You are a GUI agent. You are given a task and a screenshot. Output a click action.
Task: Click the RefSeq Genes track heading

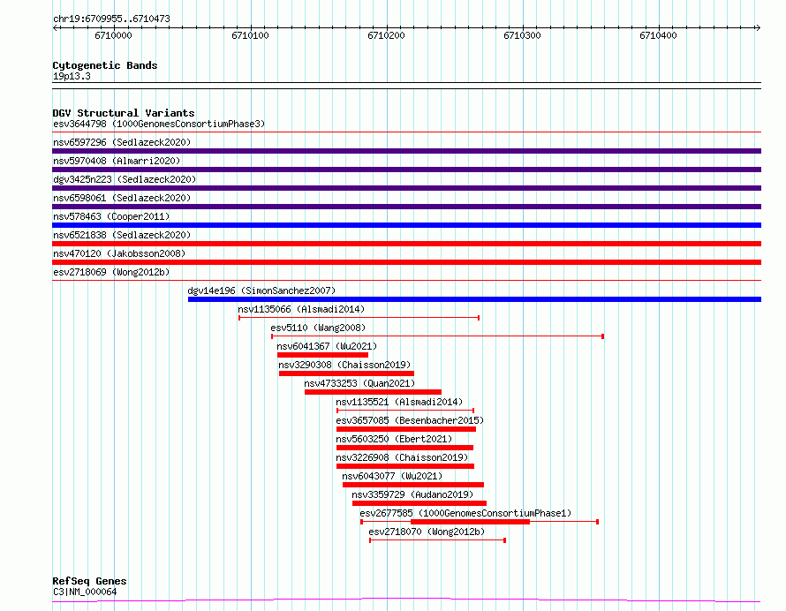tap(89, 581)
